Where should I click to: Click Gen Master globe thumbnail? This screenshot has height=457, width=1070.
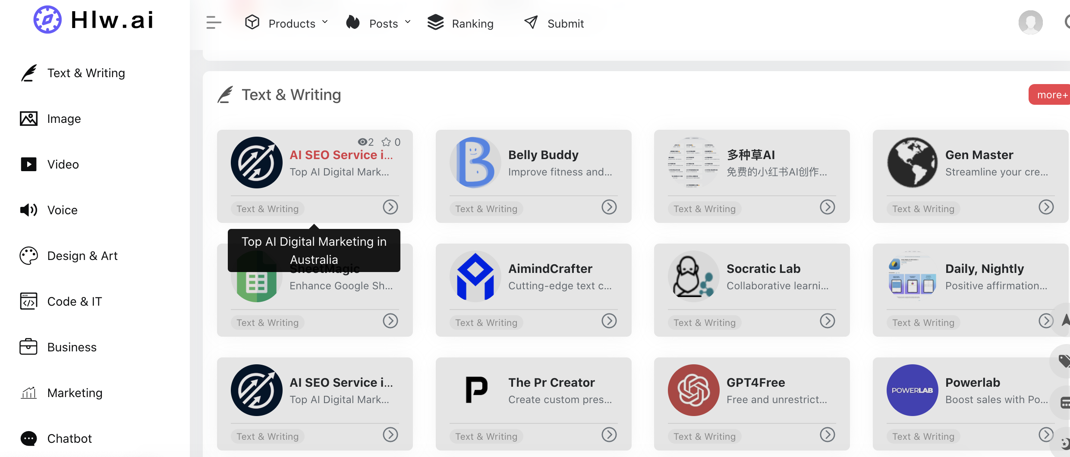913,163
